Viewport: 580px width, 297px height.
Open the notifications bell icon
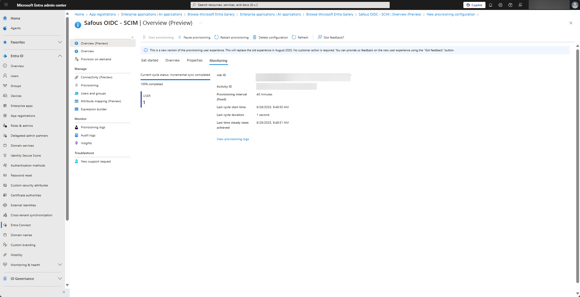click(x=490, y=5)
